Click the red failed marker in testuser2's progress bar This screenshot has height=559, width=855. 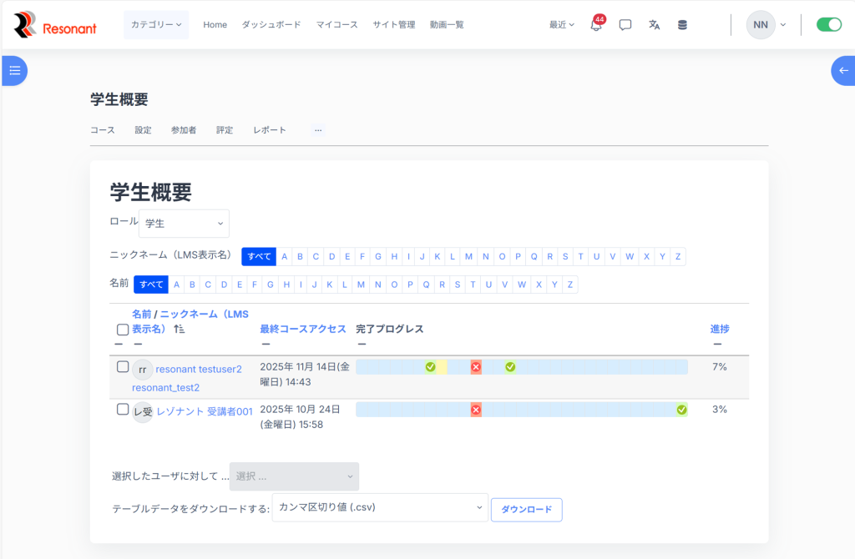tap(476, 367)
